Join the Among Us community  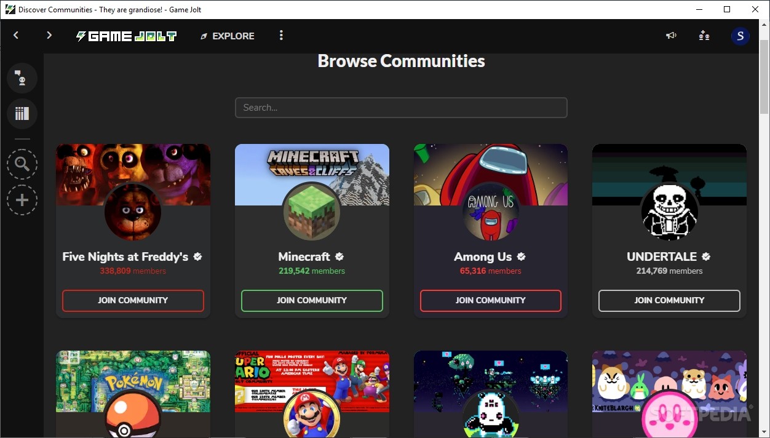tap(491, 301)
